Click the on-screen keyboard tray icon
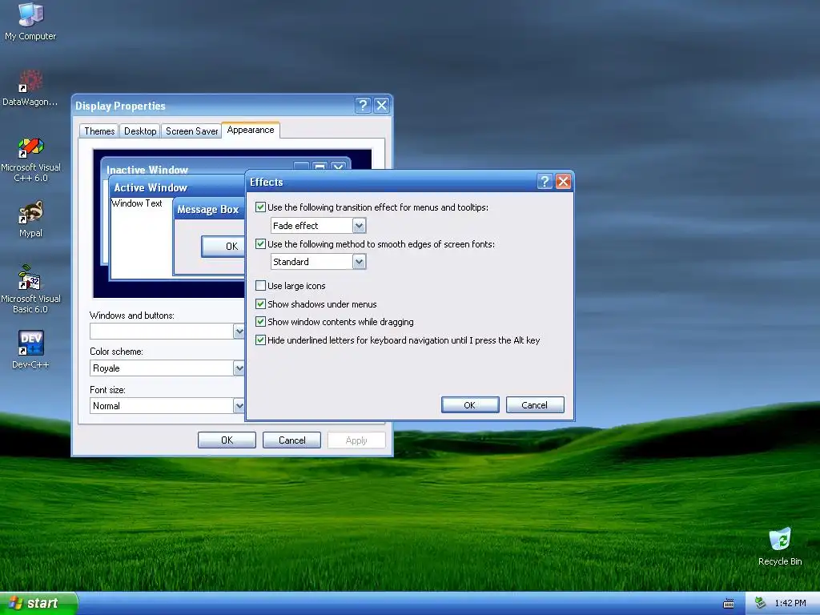 click(x=729, y=604)
